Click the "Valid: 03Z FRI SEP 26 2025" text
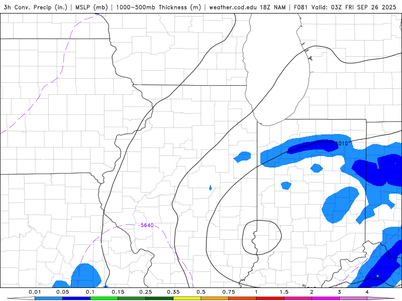Image resolution: width=402 pixels, height=301 pixels. 354,7
